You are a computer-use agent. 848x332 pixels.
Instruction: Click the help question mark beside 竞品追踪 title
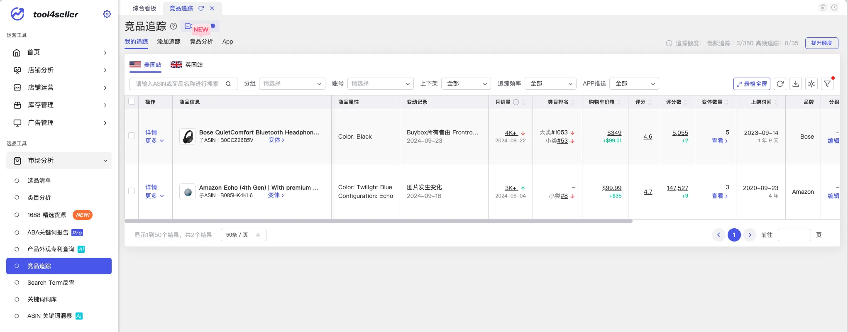click(174, 26)
